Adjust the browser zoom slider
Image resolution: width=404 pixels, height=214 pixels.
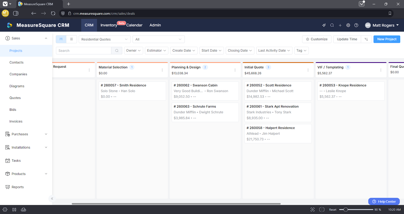[x=346, y=209]
